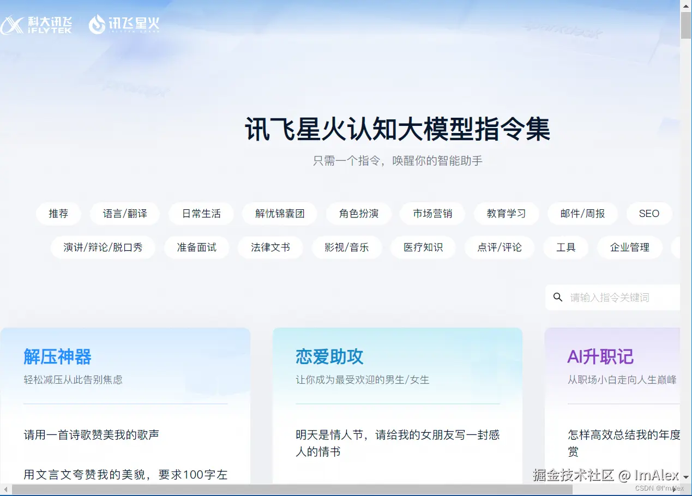Select the 准备面试 category
Viewport: 692px width, 496px height.
click(196, 247)
